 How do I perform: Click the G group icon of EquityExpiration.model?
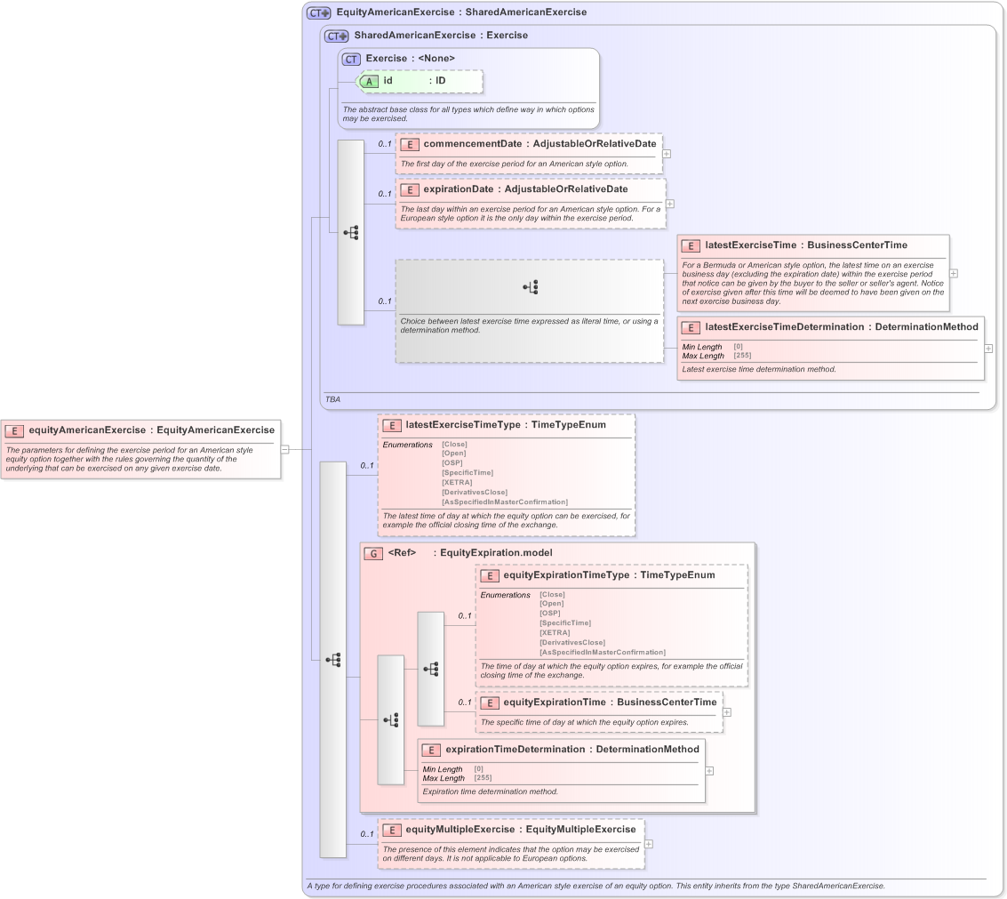[x=374, y=553]
